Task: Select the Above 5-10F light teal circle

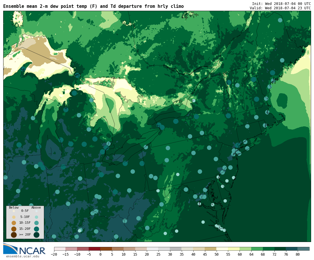Action: click(x=36, y=217)
